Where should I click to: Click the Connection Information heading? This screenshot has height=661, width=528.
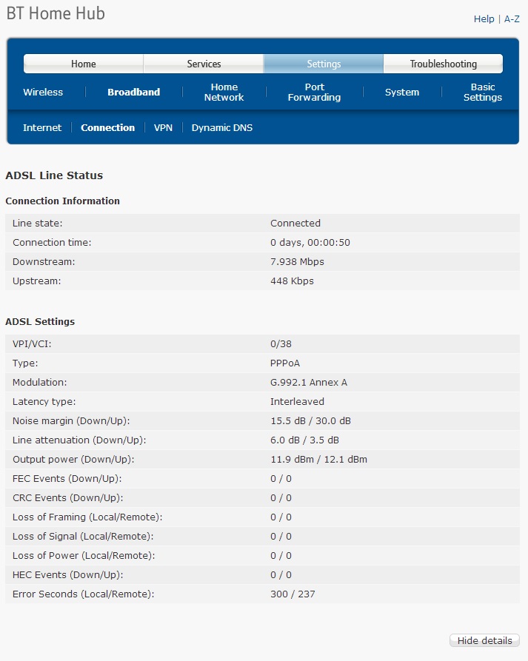62,201
